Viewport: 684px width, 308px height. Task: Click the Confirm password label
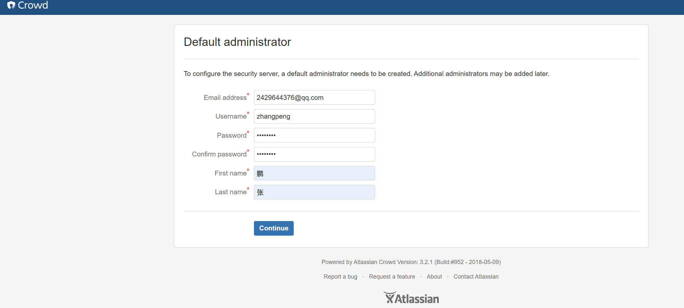pos(219,154)
